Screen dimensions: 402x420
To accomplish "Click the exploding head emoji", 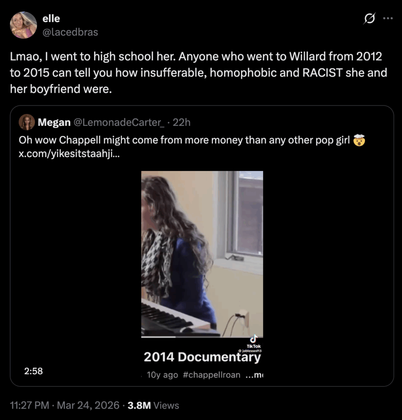I will tap(359, 140).
